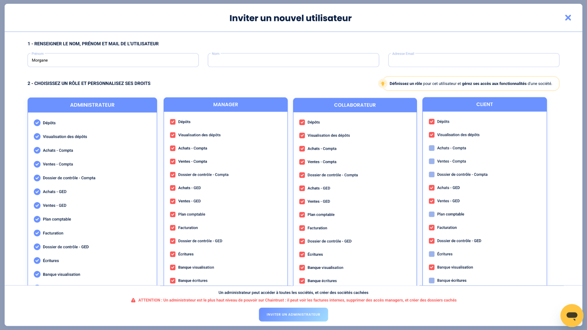Enable Client Dossier de contrôle - Compta
Screen dimensions: 587x330
coord(432,174)
